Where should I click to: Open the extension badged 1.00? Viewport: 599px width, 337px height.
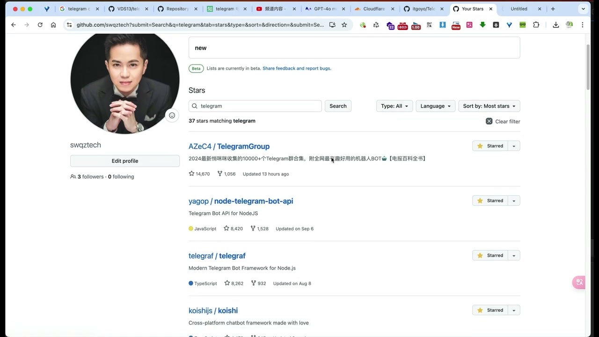coord(416,25)
